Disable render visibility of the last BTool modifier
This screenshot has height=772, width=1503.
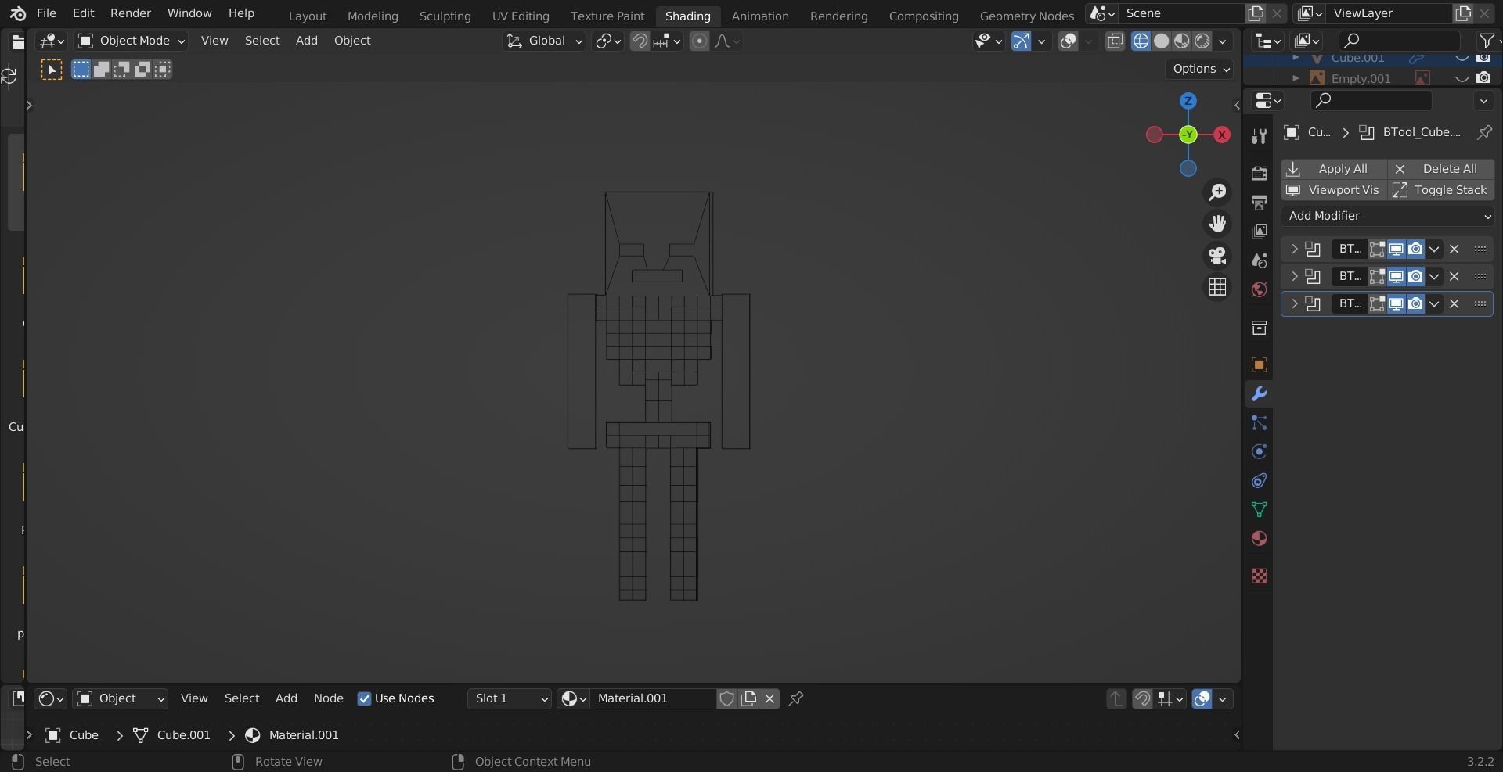tap(1416, 304)
